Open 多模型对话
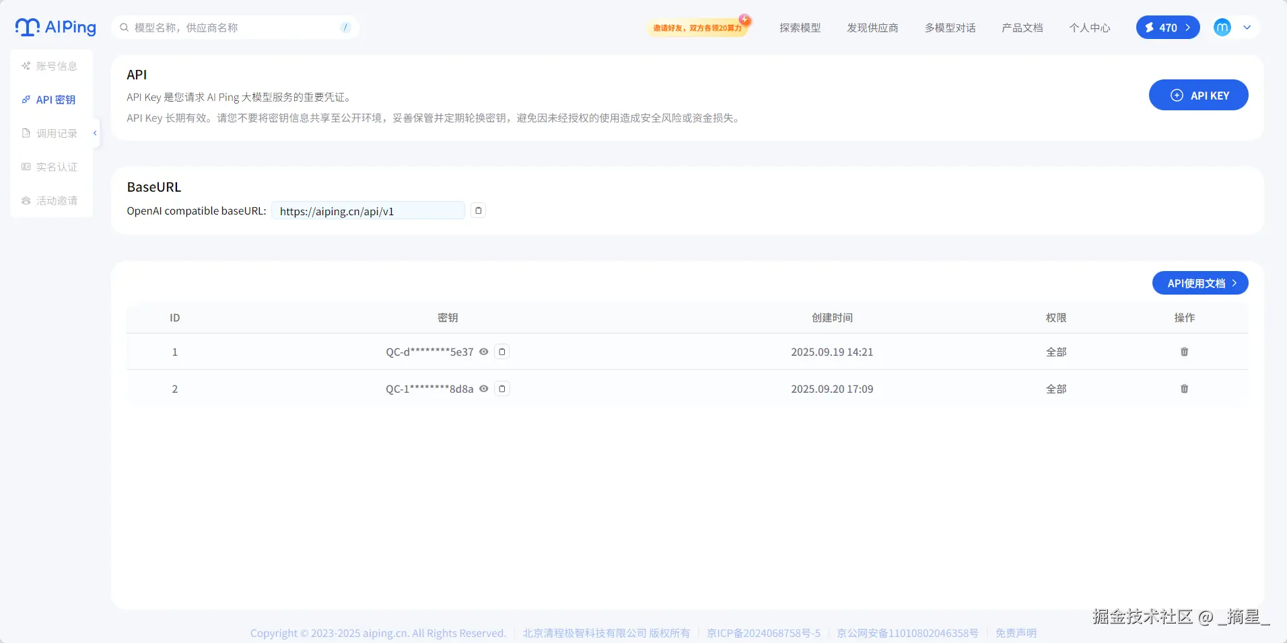The image size is (1287, 643). [x=950, y=28]
